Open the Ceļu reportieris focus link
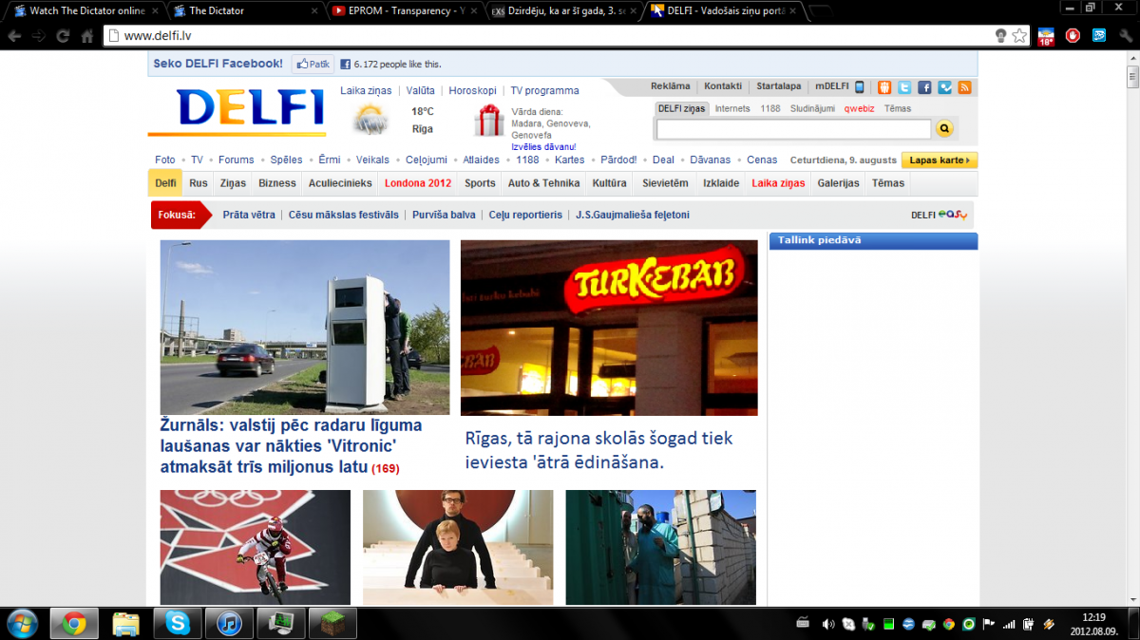 click(x=525, y=215)
